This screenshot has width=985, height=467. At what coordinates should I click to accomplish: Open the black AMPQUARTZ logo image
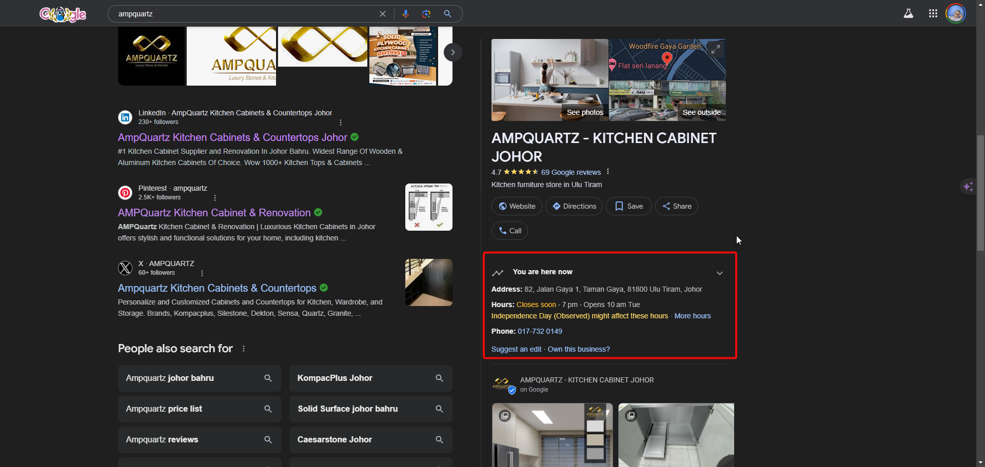[151, 56]
